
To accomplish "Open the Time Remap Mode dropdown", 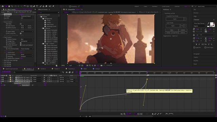I will [x=27, y=49].
